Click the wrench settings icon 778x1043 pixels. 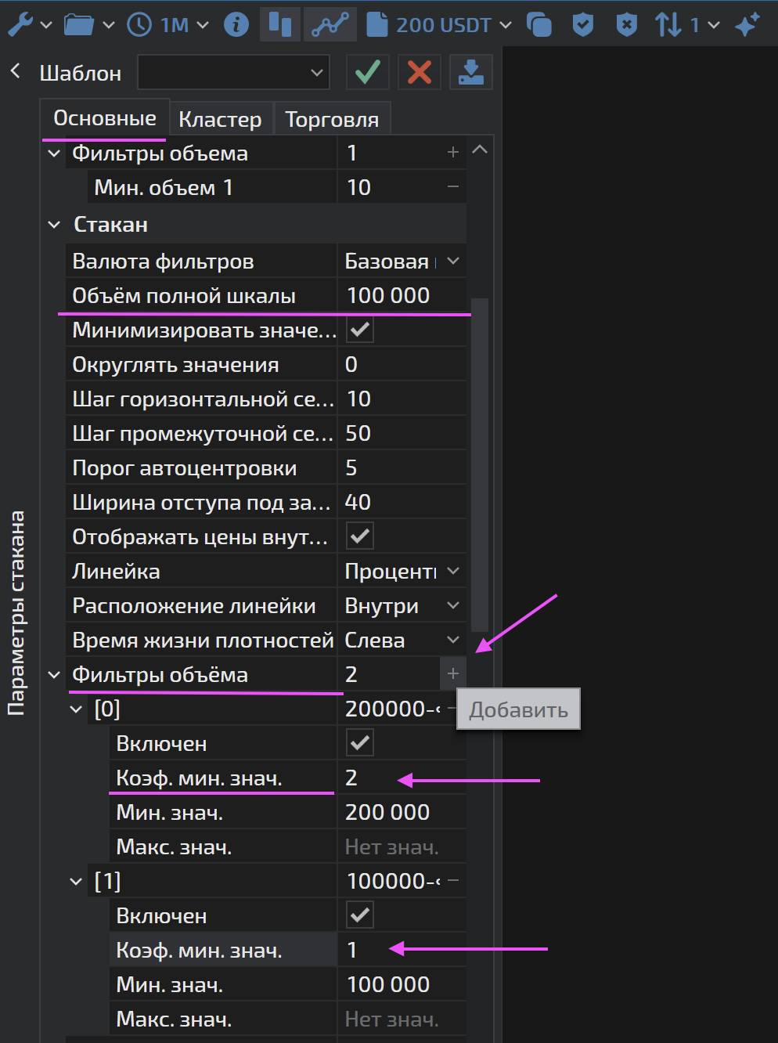[20, 25]
